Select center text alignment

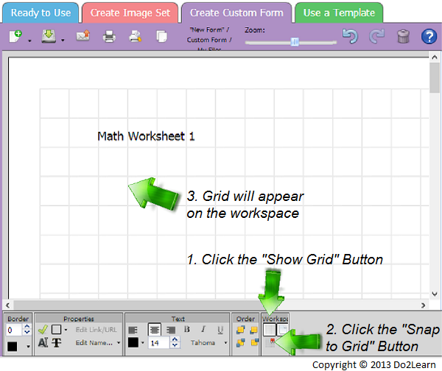[x=155, y=330]
